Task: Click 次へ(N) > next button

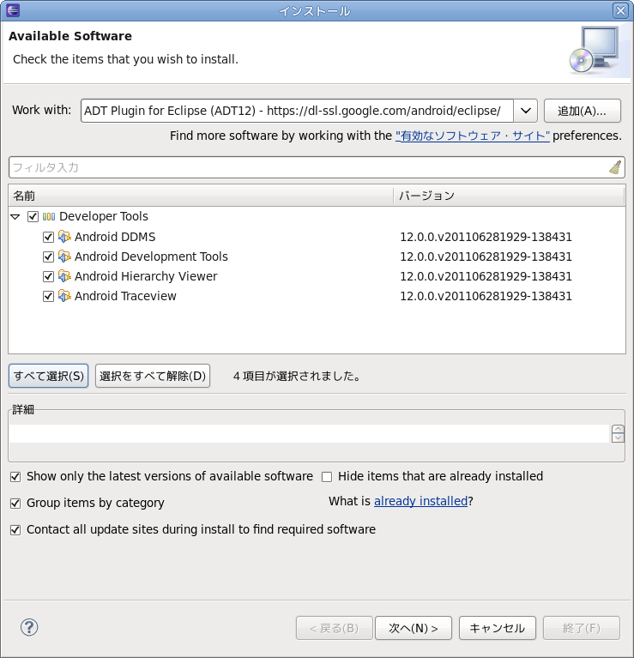Action: pyautogui.click(x=414, y=628)
